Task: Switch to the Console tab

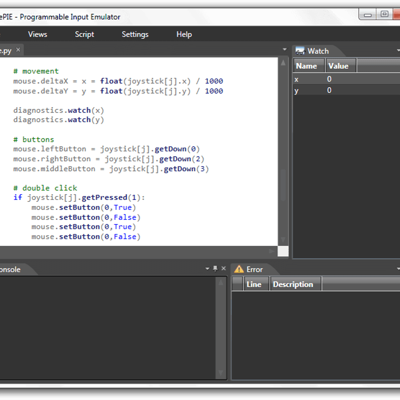Action: click(10, 269)
